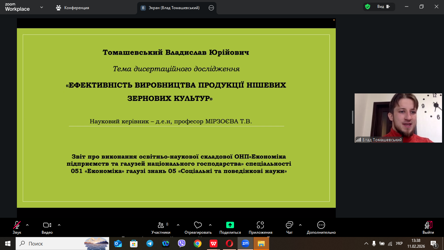Viewport: 444px width, 250px height.
Task: Switch to the Конференция tab
Action: tap(72, 8)
